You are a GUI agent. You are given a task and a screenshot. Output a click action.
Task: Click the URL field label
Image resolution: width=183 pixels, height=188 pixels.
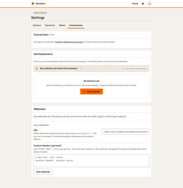click(x=35, y=130)
